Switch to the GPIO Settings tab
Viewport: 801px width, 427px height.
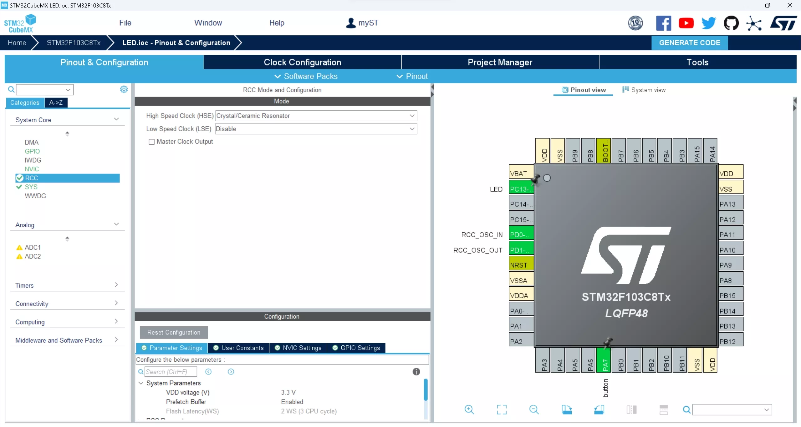click(x=356, y=348)
